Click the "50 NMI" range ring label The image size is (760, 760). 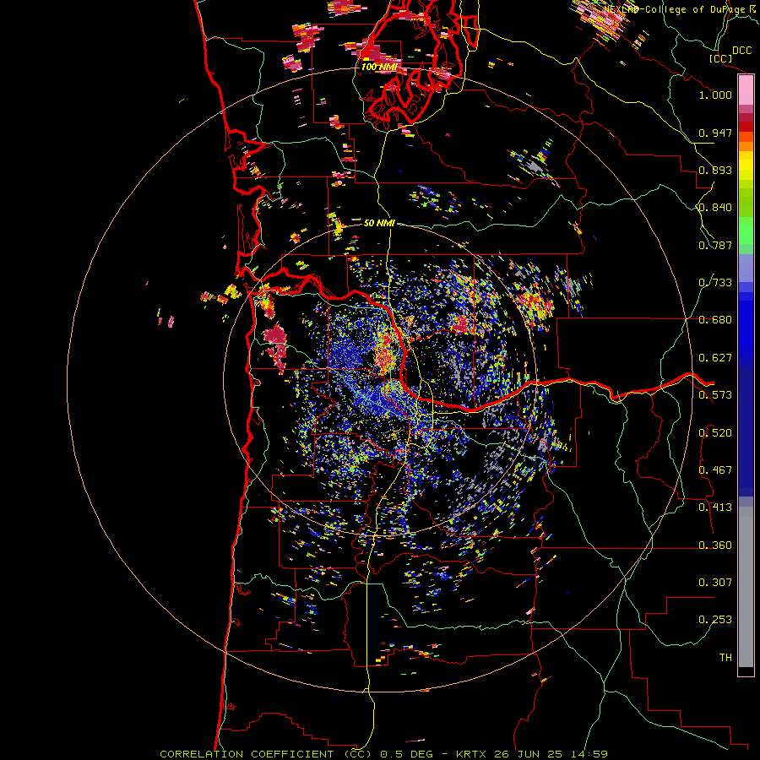point(379,223)
